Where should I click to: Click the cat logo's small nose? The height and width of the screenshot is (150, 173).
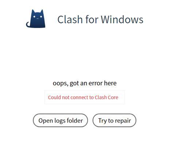(38, 19)
